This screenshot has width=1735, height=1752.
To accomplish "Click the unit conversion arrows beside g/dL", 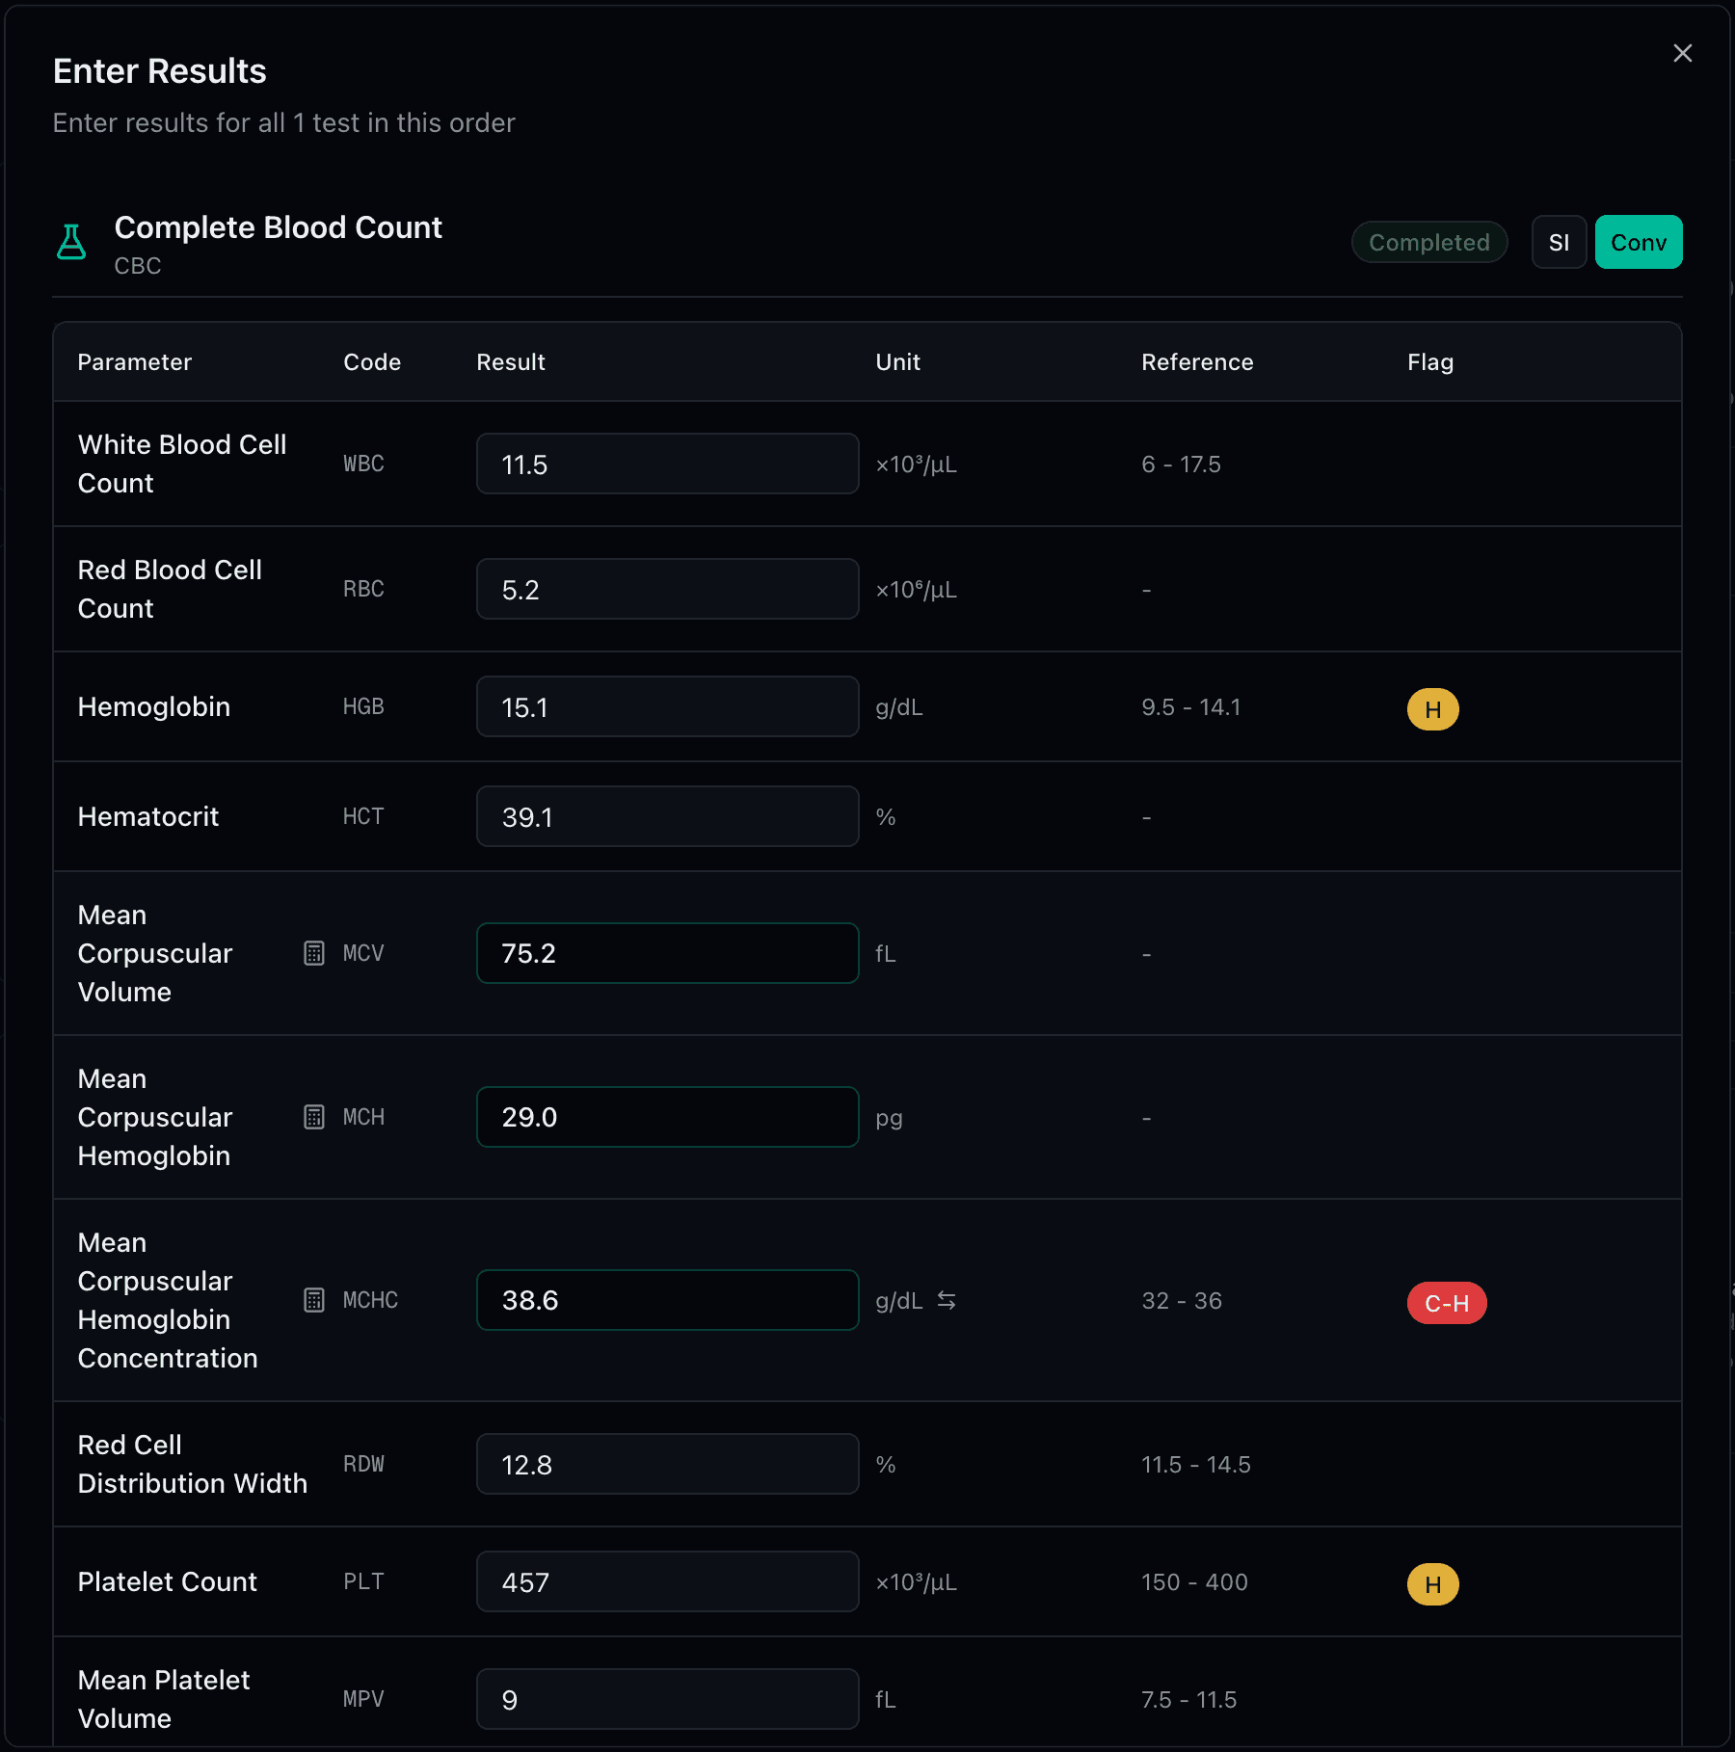I will tap(948, 1300).
